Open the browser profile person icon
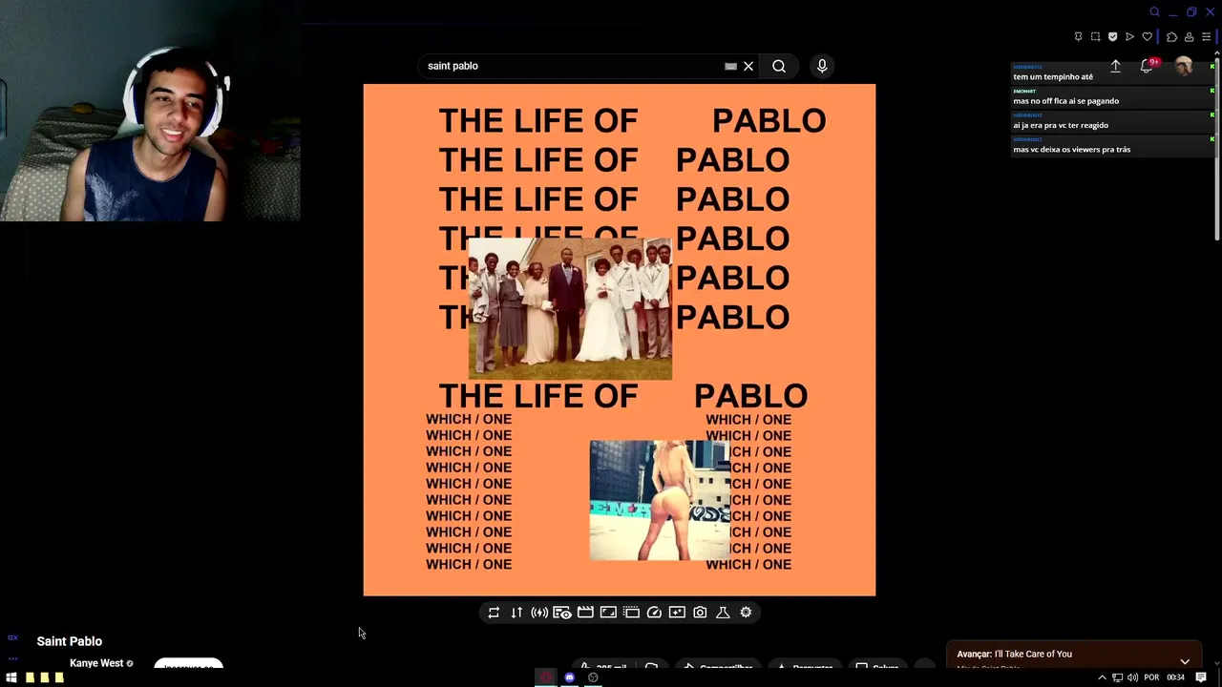Screen dimensions: 1222x687 tap(1189, 37)
